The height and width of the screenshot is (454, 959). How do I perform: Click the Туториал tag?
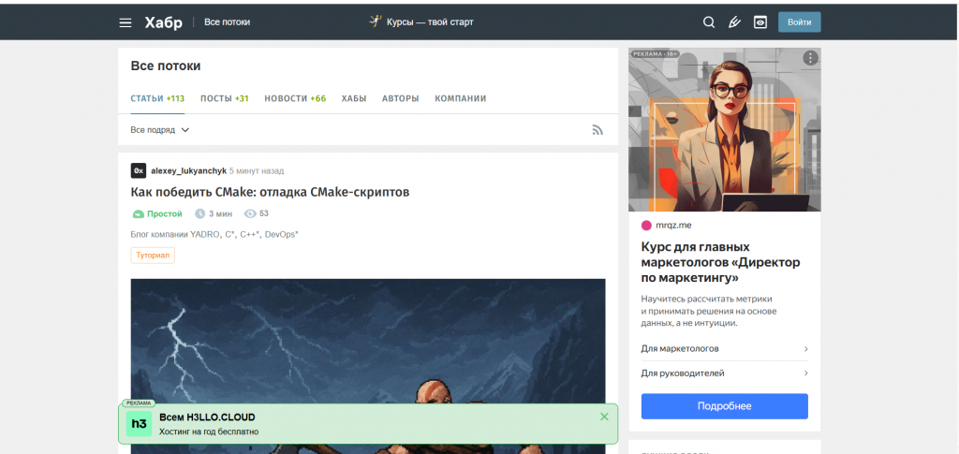[x=153, y=256]
